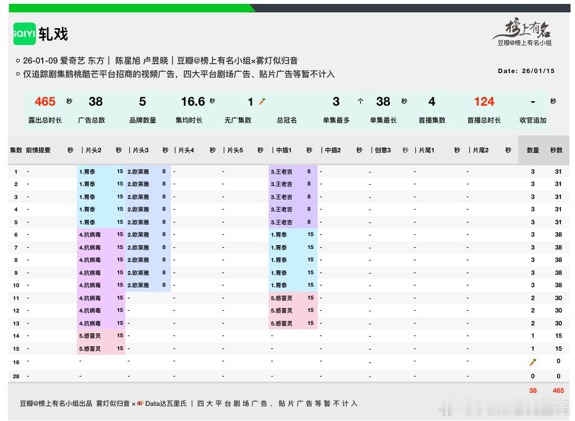Click the red 124 首播总时长 value
575x421 pixels.
(484, 102)
